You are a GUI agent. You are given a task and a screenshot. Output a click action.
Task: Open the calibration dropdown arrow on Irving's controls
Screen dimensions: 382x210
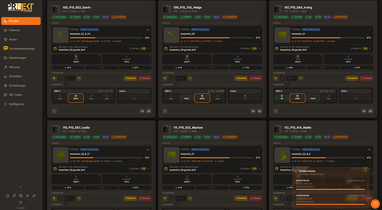(x=294, y=78)
